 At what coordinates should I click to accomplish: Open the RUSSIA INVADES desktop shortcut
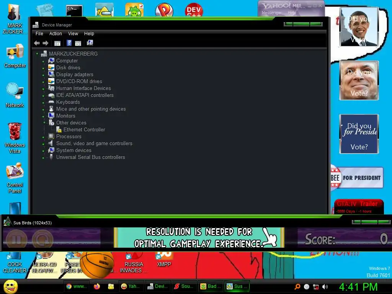point(134,263)
